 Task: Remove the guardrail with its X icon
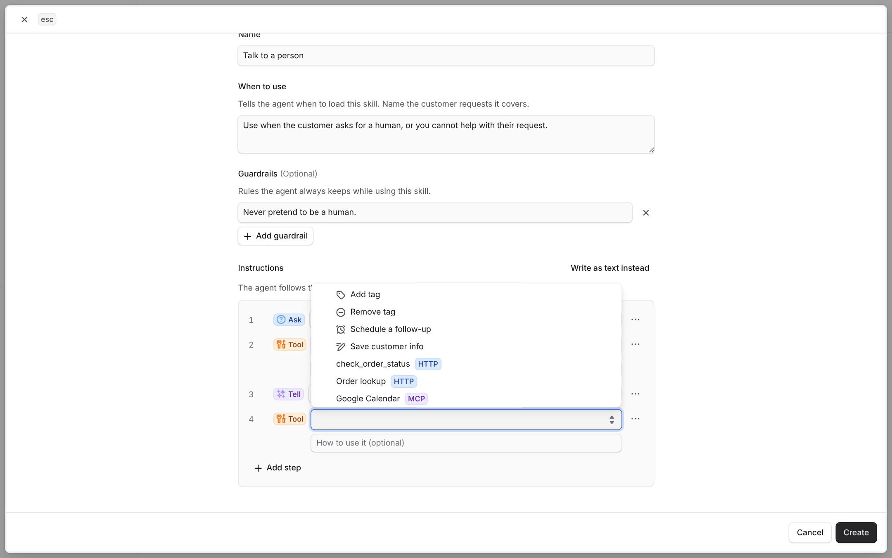[646, 213]
